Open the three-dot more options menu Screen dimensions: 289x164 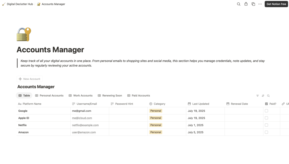pyautogui.click(x=260, y=4)
